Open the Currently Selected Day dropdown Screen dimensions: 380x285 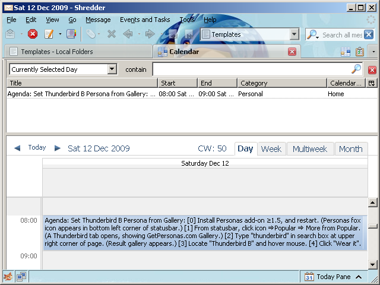click(112, 69)
